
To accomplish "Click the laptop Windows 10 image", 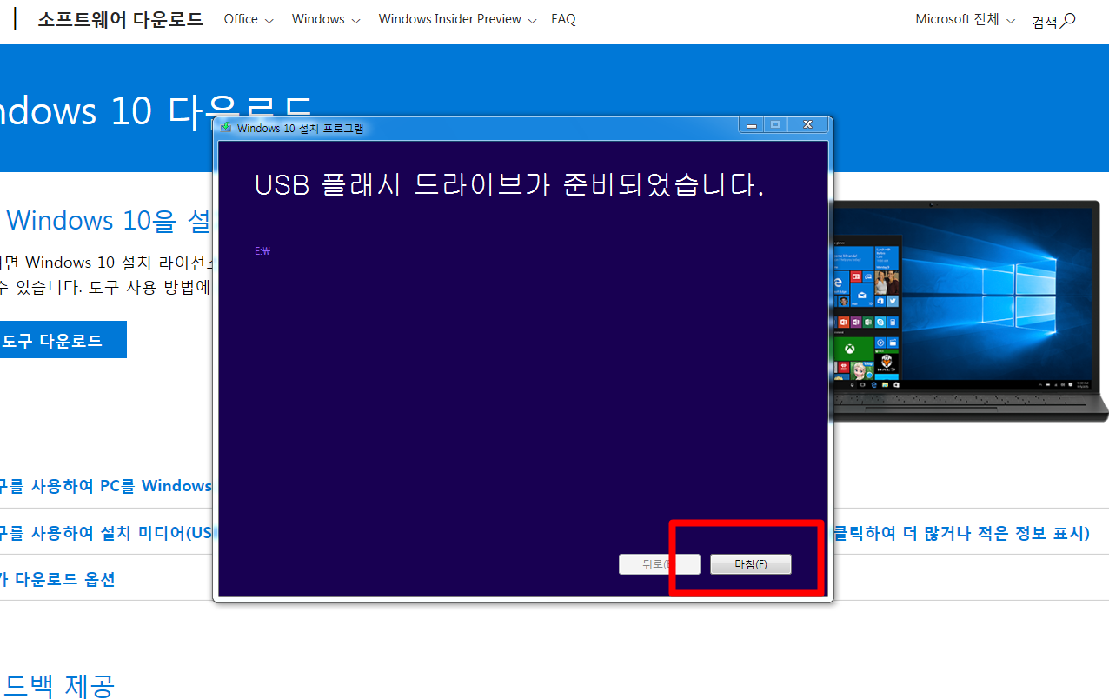I will click(x=969, y=311).
